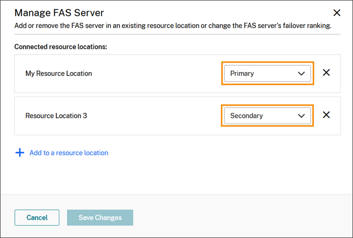Select the Resource Location 3 label
This screenshot has height=238, width=353.
pos(56,116)
